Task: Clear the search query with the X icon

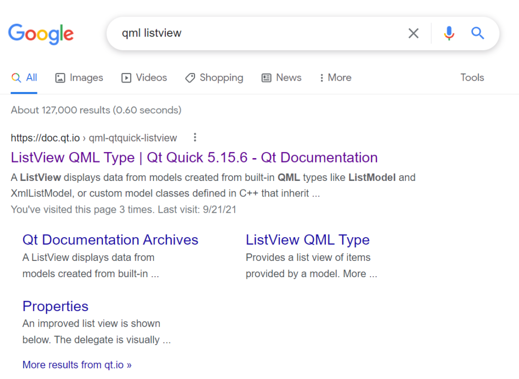Action: (414, 33)
